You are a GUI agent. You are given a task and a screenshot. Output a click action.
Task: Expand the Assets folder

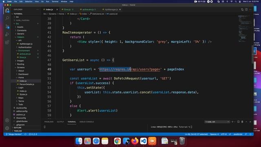tap(20, 27)
